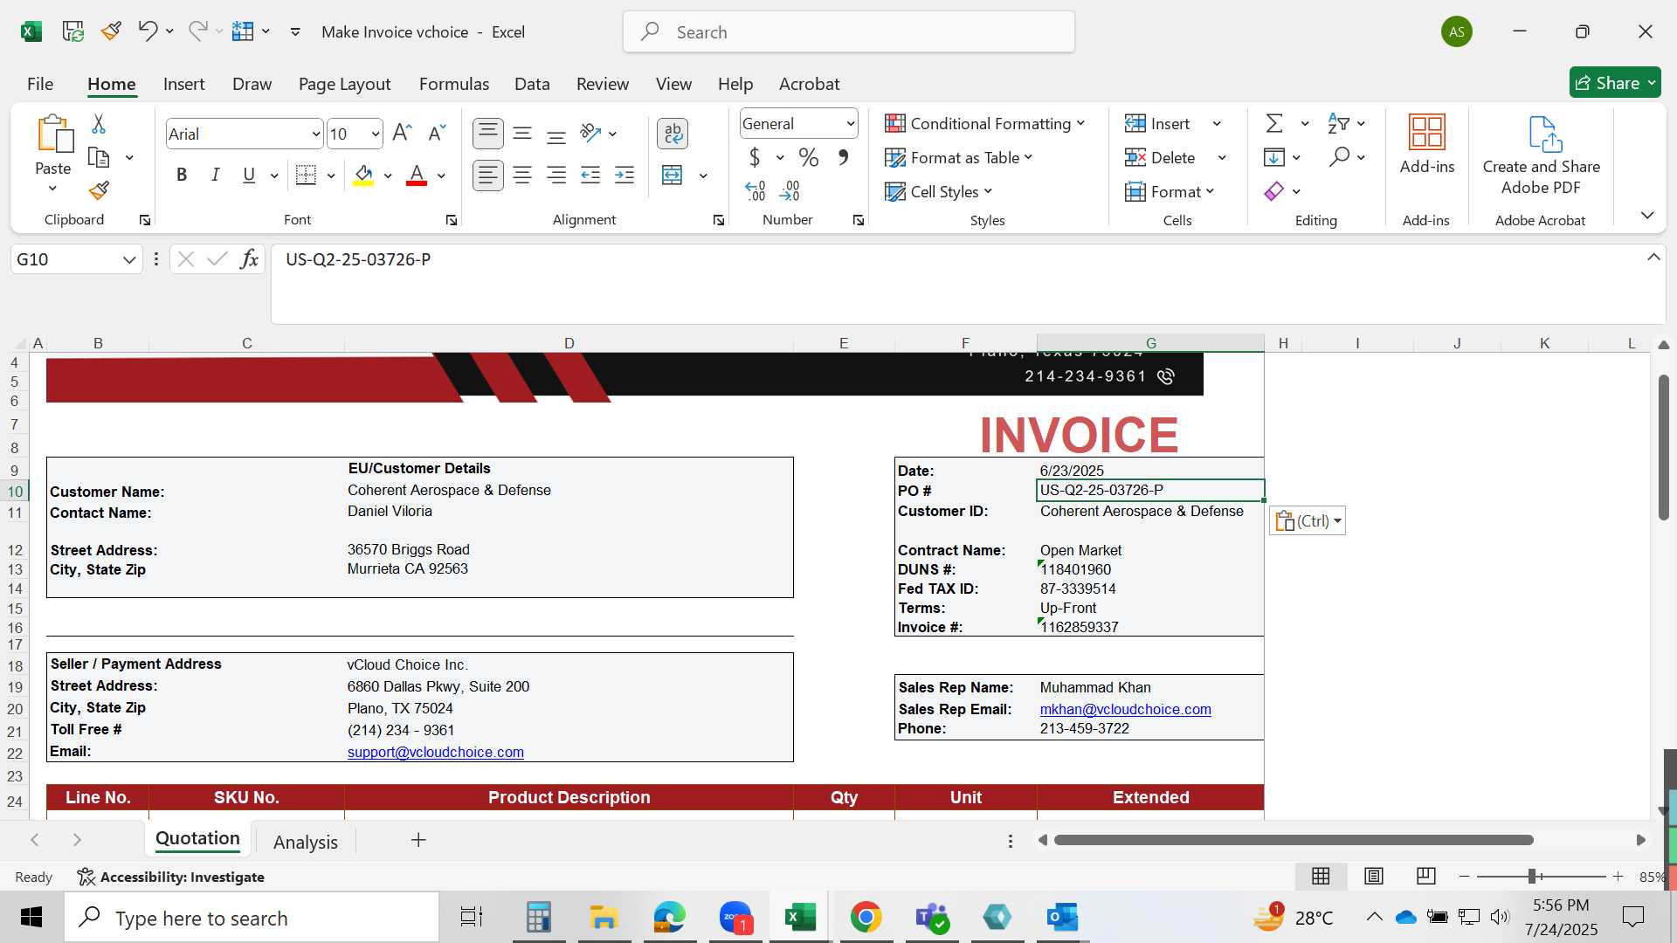The width and height of the screenshot is (1677, 943).
Task: Click the Increase Decimal icon
Action: point(756,190)
